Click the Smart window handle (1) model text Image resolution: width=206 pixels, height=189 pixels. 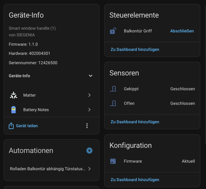coord(32,28)
